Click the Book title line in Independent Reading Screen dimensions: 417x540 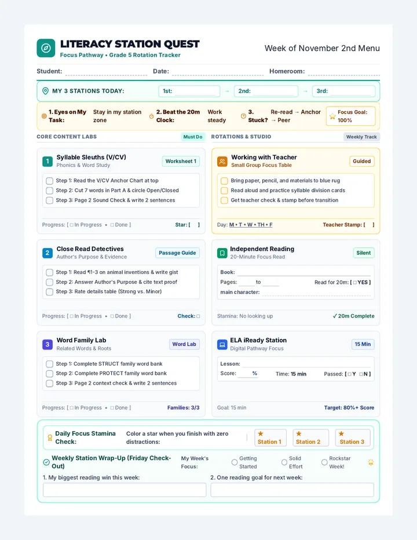coord(303,272)
